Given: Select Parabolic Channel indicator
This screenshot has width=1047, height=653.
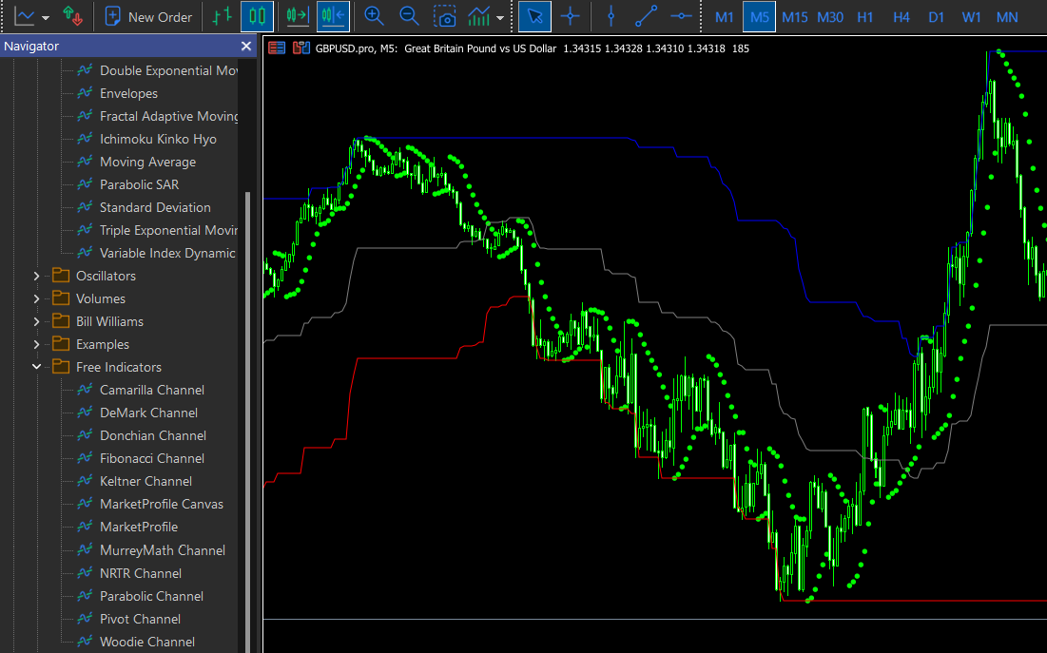Looking at the screenshot, I should [x=151, y=596].
